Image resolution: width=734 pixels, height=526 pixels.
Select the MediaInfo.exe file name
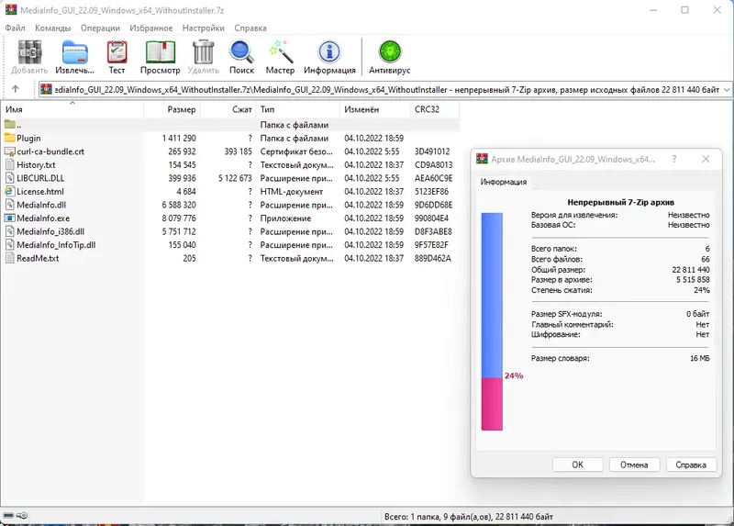click(43, 218)
